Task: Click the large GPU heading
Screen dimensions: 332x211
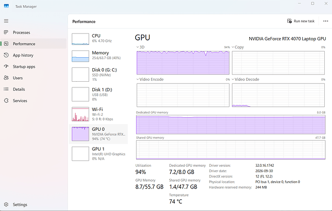Action: click(x=142, y=37)
